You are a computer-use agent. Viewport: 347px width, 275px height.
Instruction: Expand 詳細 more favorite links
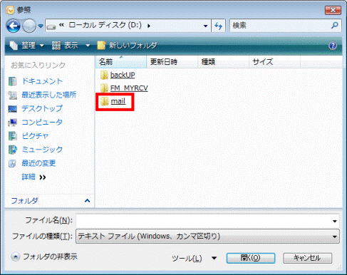[x=33, y=177]
